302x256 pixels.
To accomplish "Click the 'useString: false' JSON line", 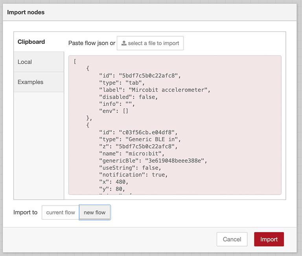I will click(130, 168).
